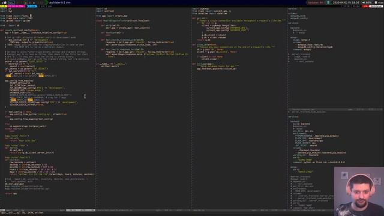
Task: Click 'image: mongo:4' in upper right pane
Action: pos(301,40)
